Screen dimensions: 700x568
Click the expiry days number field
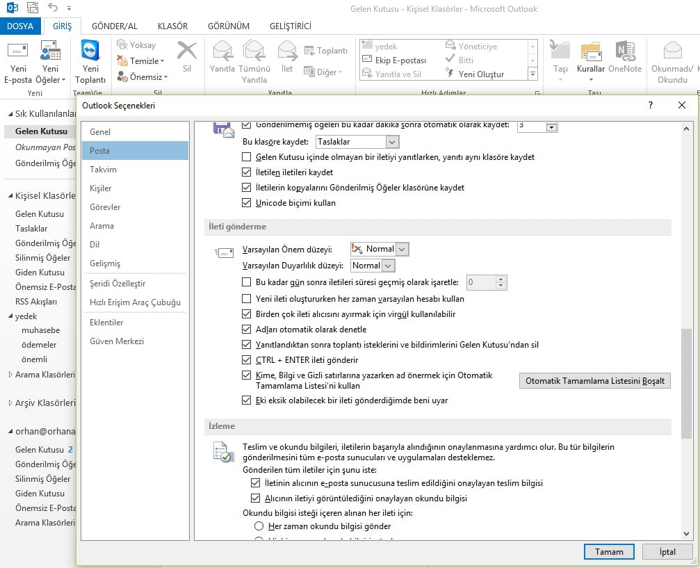pyautogui.click(x=481, y=282)
